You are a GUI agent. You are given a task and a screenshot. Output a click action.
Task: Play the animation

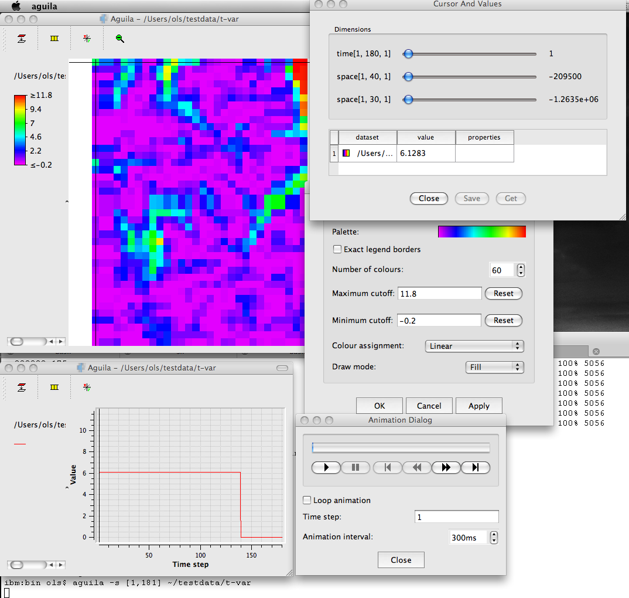326,467
